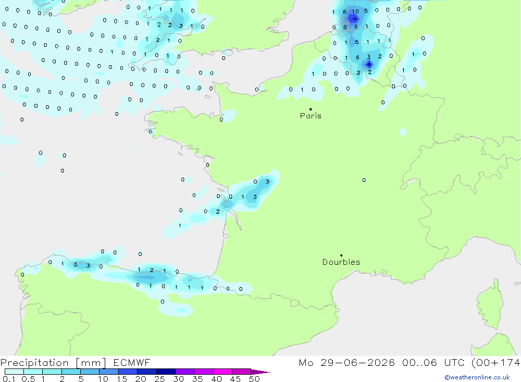Click the 20–25 mm dark blue legend swatch
The width and height of the screenshot is (521, 382).
(x=147, y=372)
